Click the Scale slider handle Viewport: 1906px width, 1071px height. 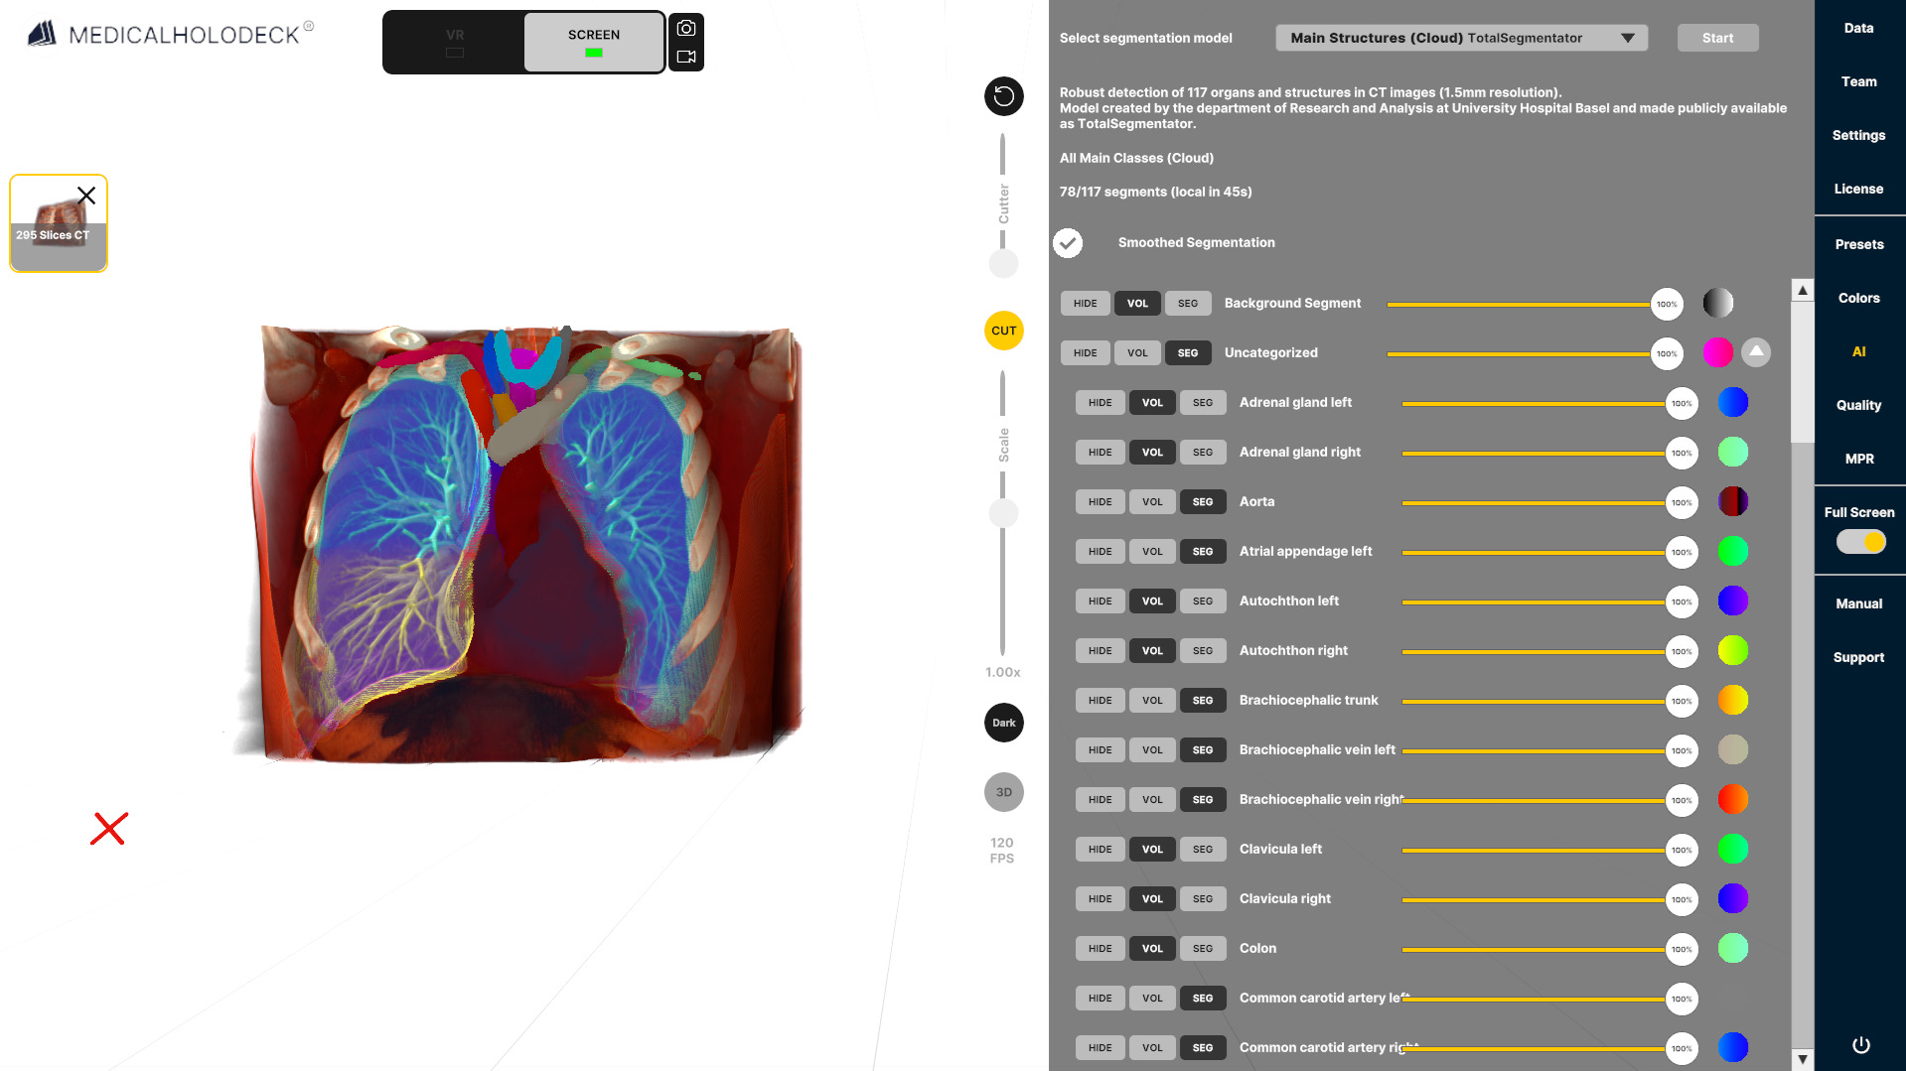tap(1004, 513)
